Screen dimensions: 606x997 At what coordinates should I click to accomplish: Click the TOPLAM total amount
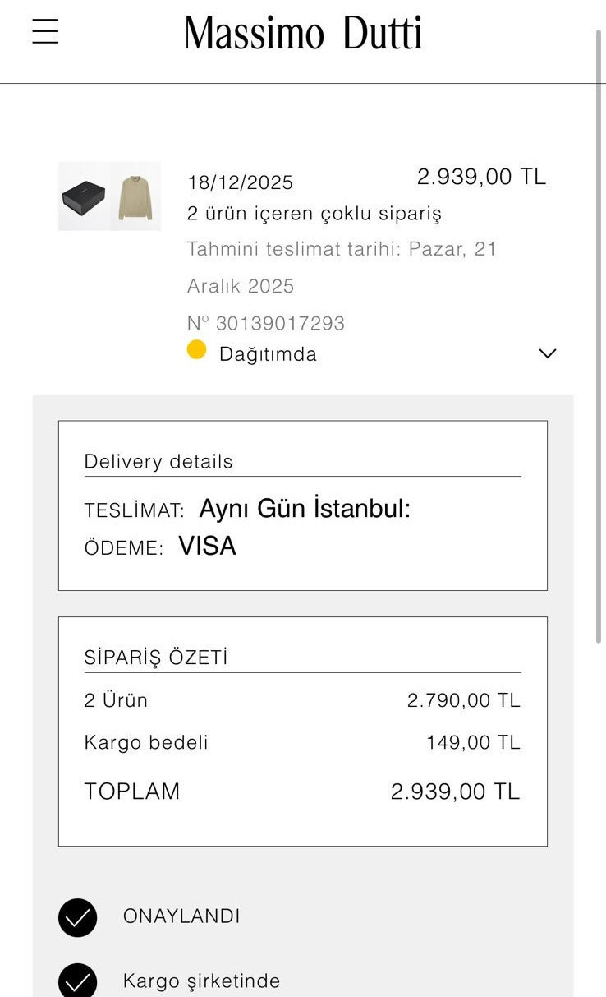[x=455, y=792]
